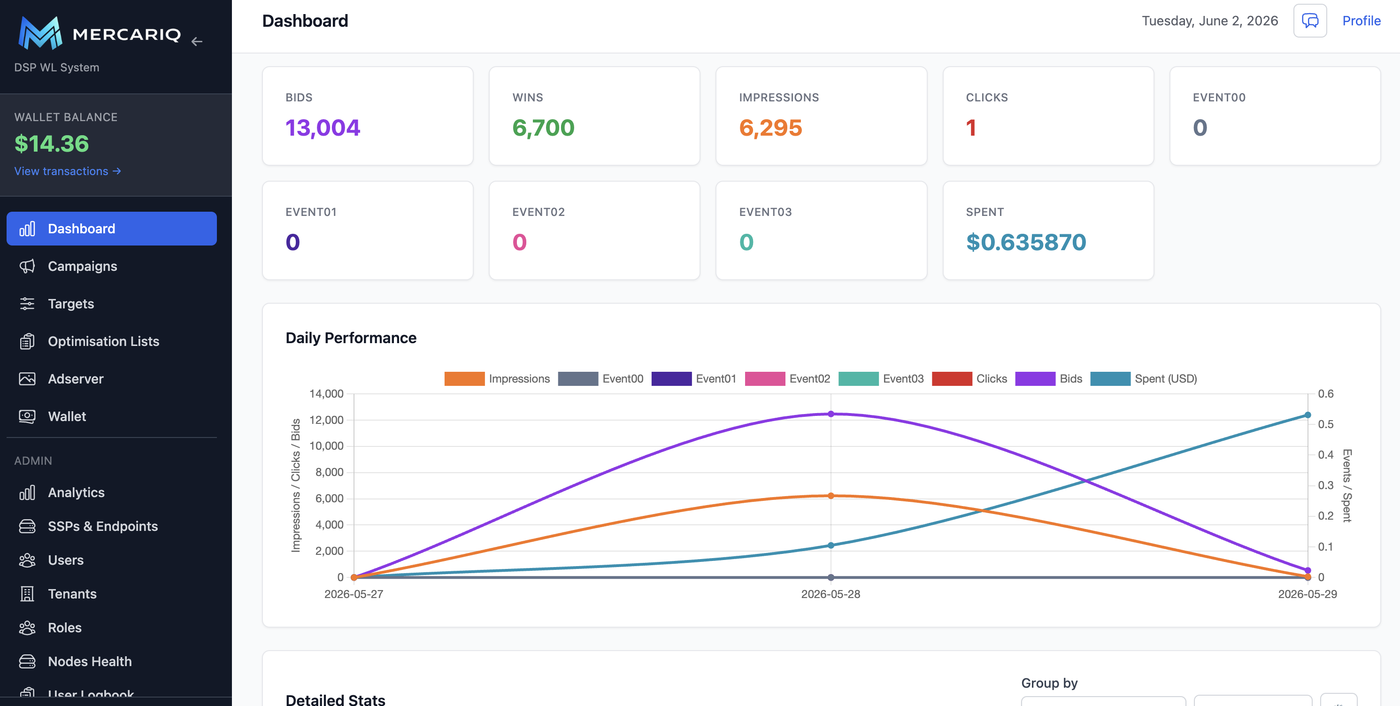Screen dimensions: 1400x706
Task: Click the Optimisation Lists clipboard icon
Action: tap(27, 341)
